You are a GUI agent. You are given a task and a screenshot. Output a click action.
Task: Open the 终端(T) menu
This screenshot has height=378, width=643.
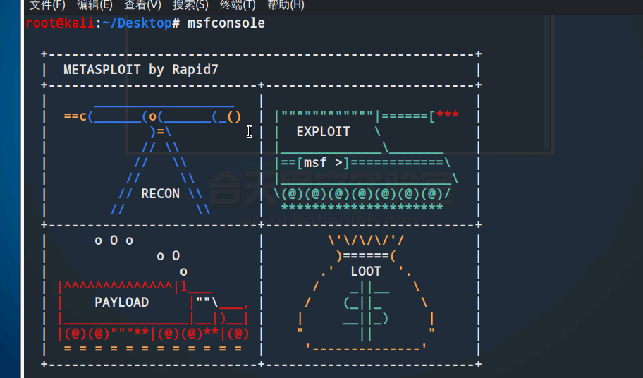[x=238, y=5]
